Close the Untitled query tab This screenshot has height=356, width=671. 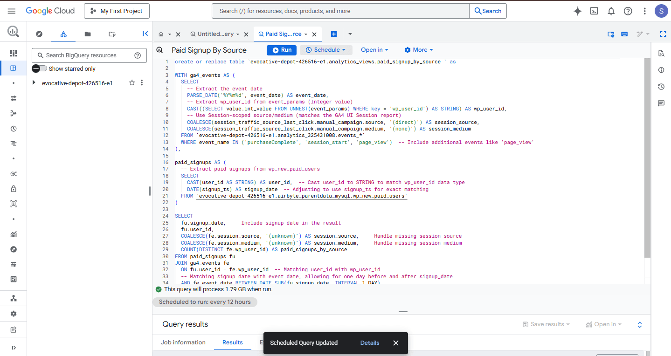[x=246, y=34]
